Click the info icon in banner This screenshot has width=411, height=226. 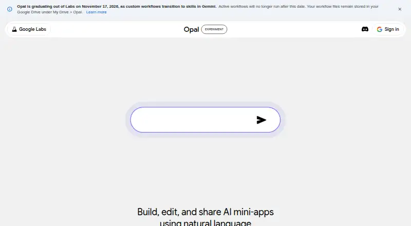click(x=10, y=9)
